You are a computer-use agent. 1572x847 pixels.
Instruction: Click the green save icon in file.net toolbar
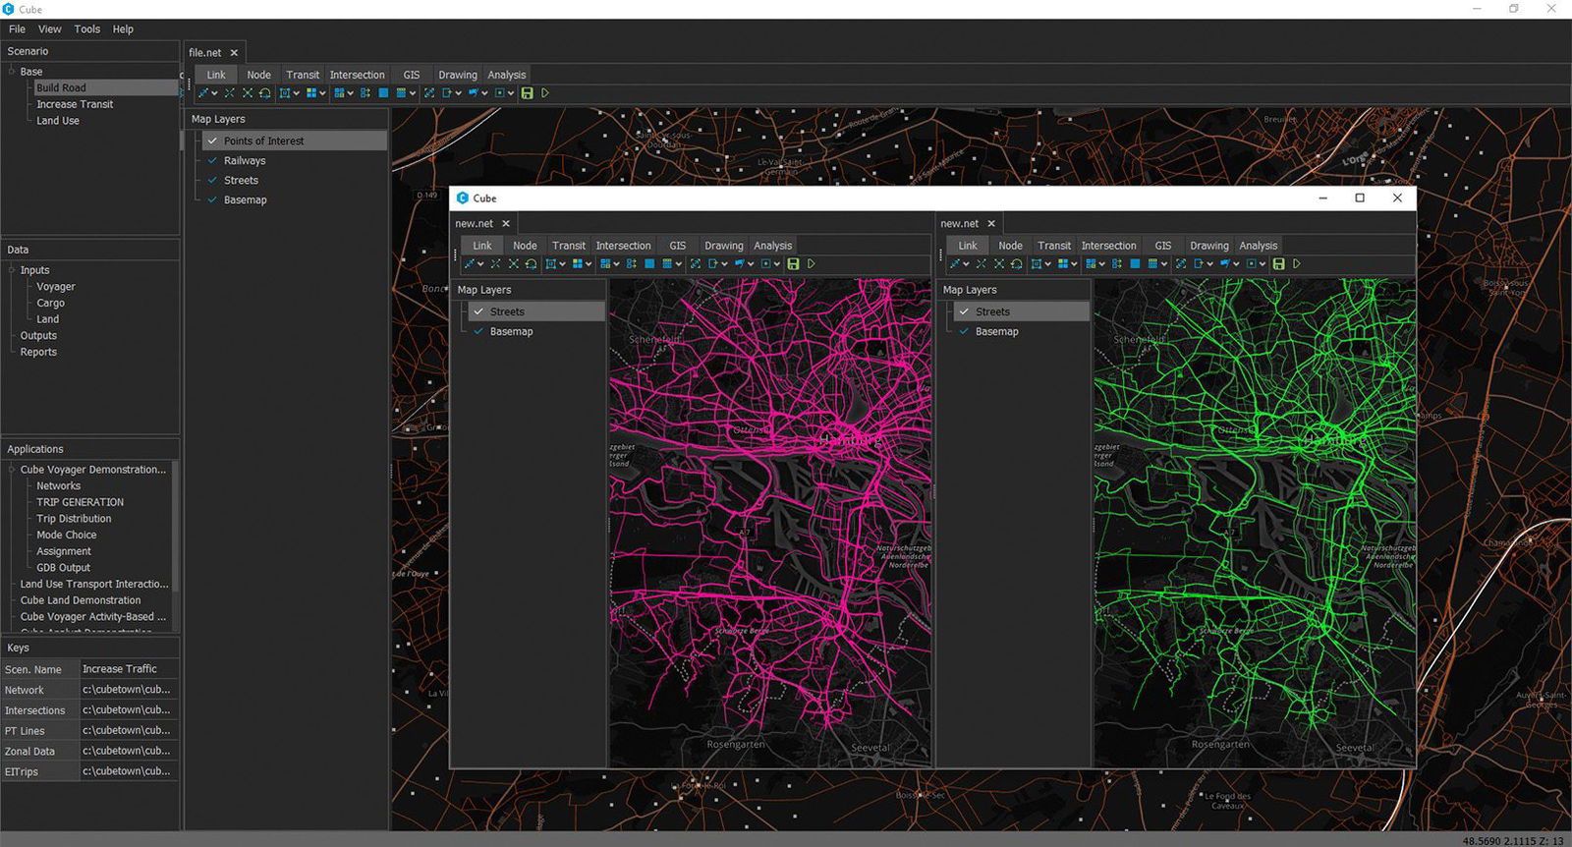point(528,93)
